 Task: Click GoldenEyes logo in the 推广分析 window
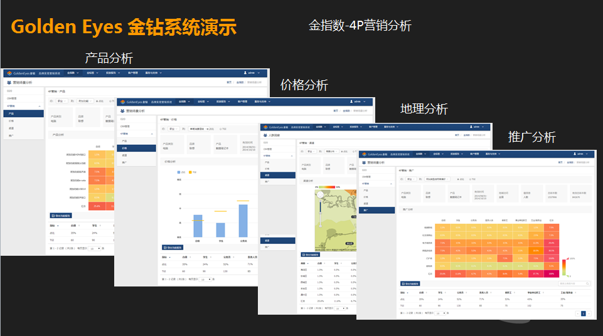(x=364, y=154)
